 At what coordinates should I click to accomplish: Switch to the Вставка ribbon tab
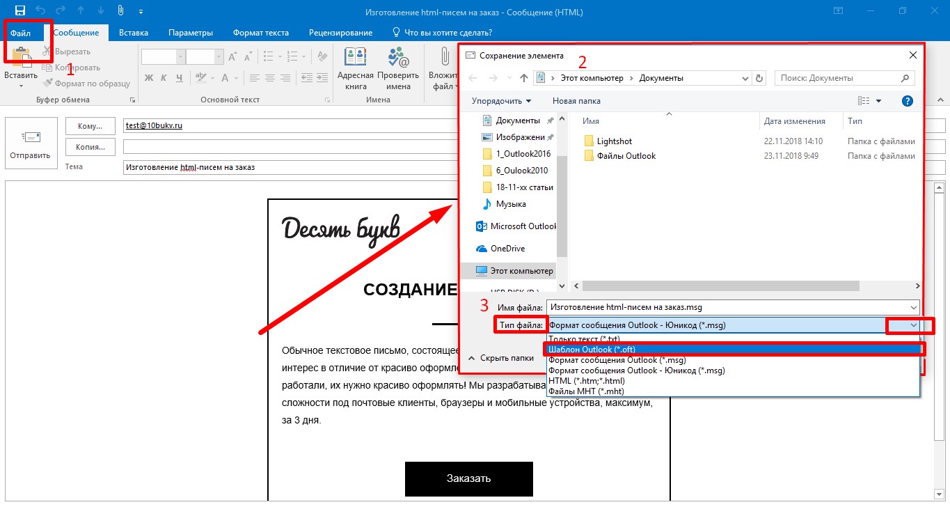click(133, 33)
